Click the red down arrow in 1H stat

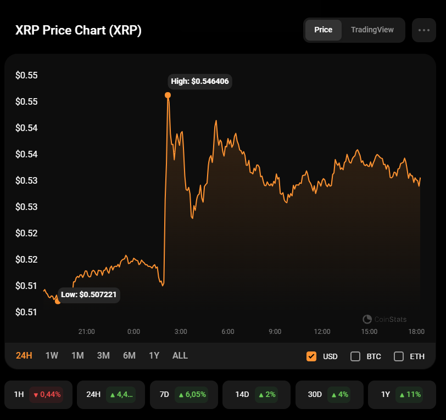(36, 395)
